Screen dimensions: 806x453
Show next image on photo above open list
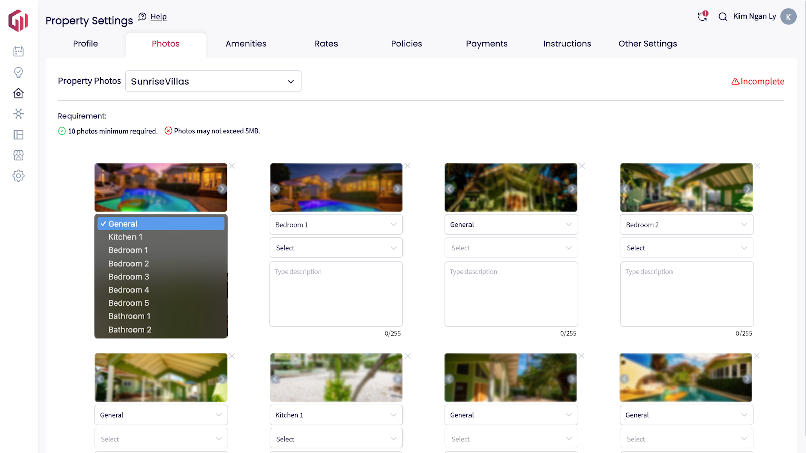[x=222, y=189]
